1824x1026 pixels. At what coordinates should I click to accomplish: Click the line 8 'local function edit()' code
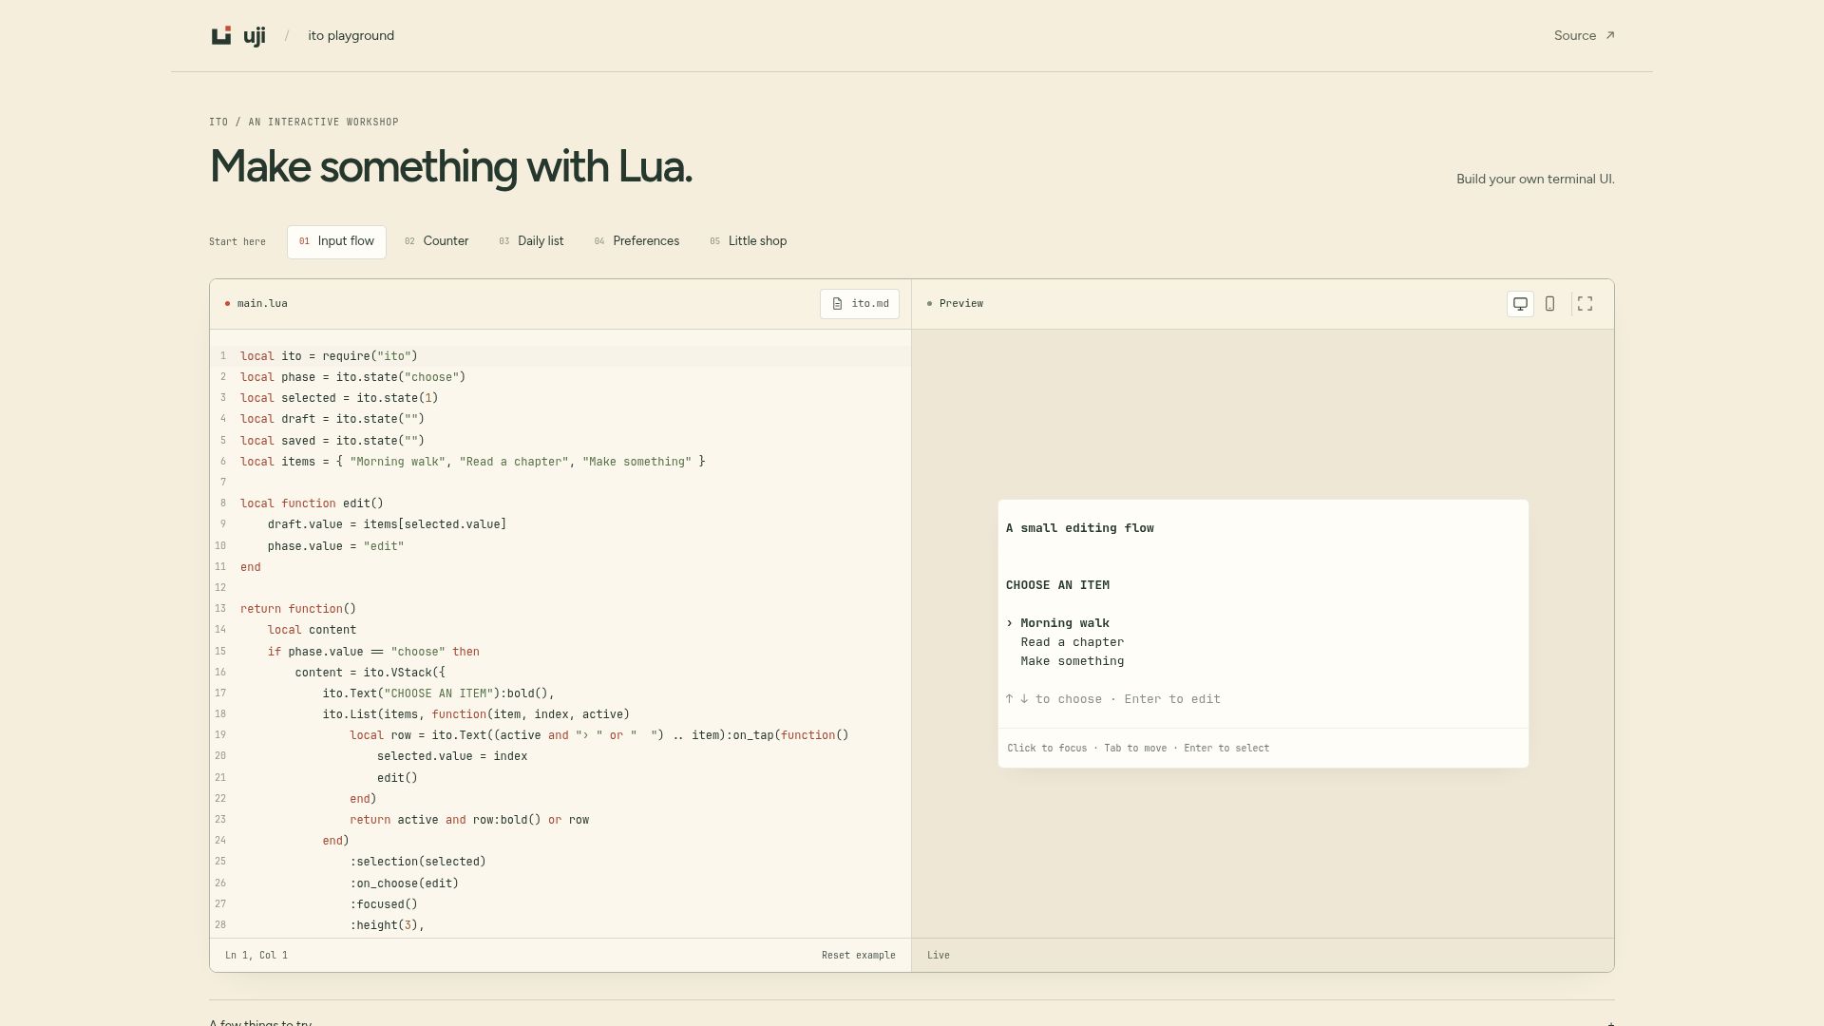click(x=312, y=503)
